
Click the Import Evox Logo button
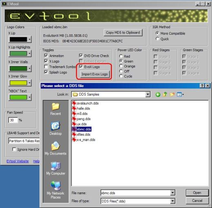94,74
